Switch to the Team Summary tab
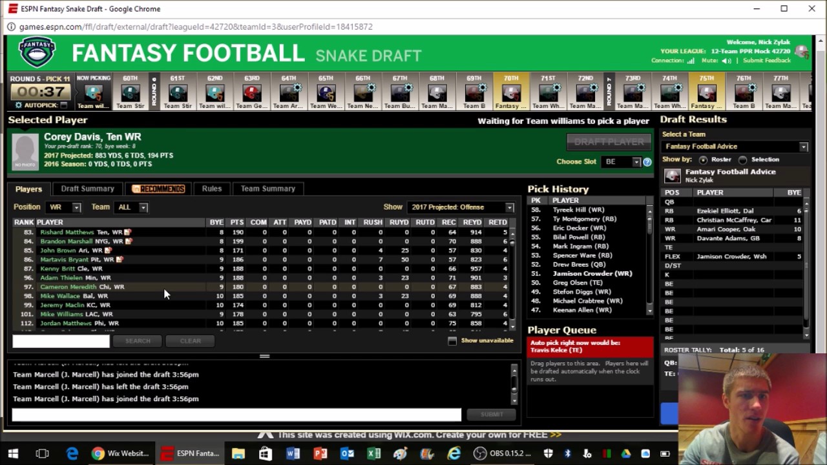 pos(268,189)
